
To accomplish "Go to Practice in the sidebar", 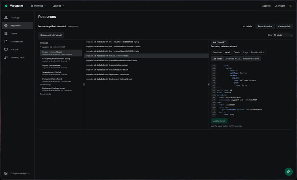I will pos(17,49).
